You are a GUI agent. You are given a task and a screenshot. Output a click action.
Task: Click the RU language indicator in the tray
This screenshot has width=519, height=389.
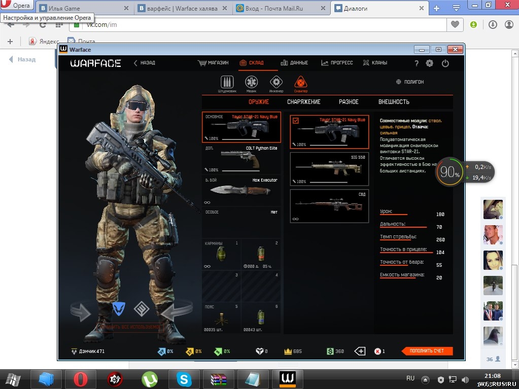coord(410,378)
